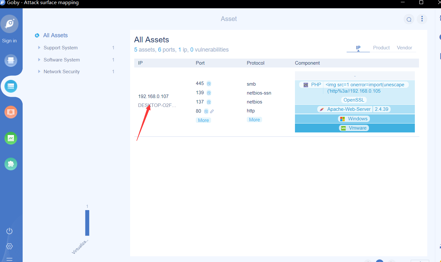This screenshot has width=441, height=262.
Task: Click the Apache feather icon
Action: click(322, 109)
